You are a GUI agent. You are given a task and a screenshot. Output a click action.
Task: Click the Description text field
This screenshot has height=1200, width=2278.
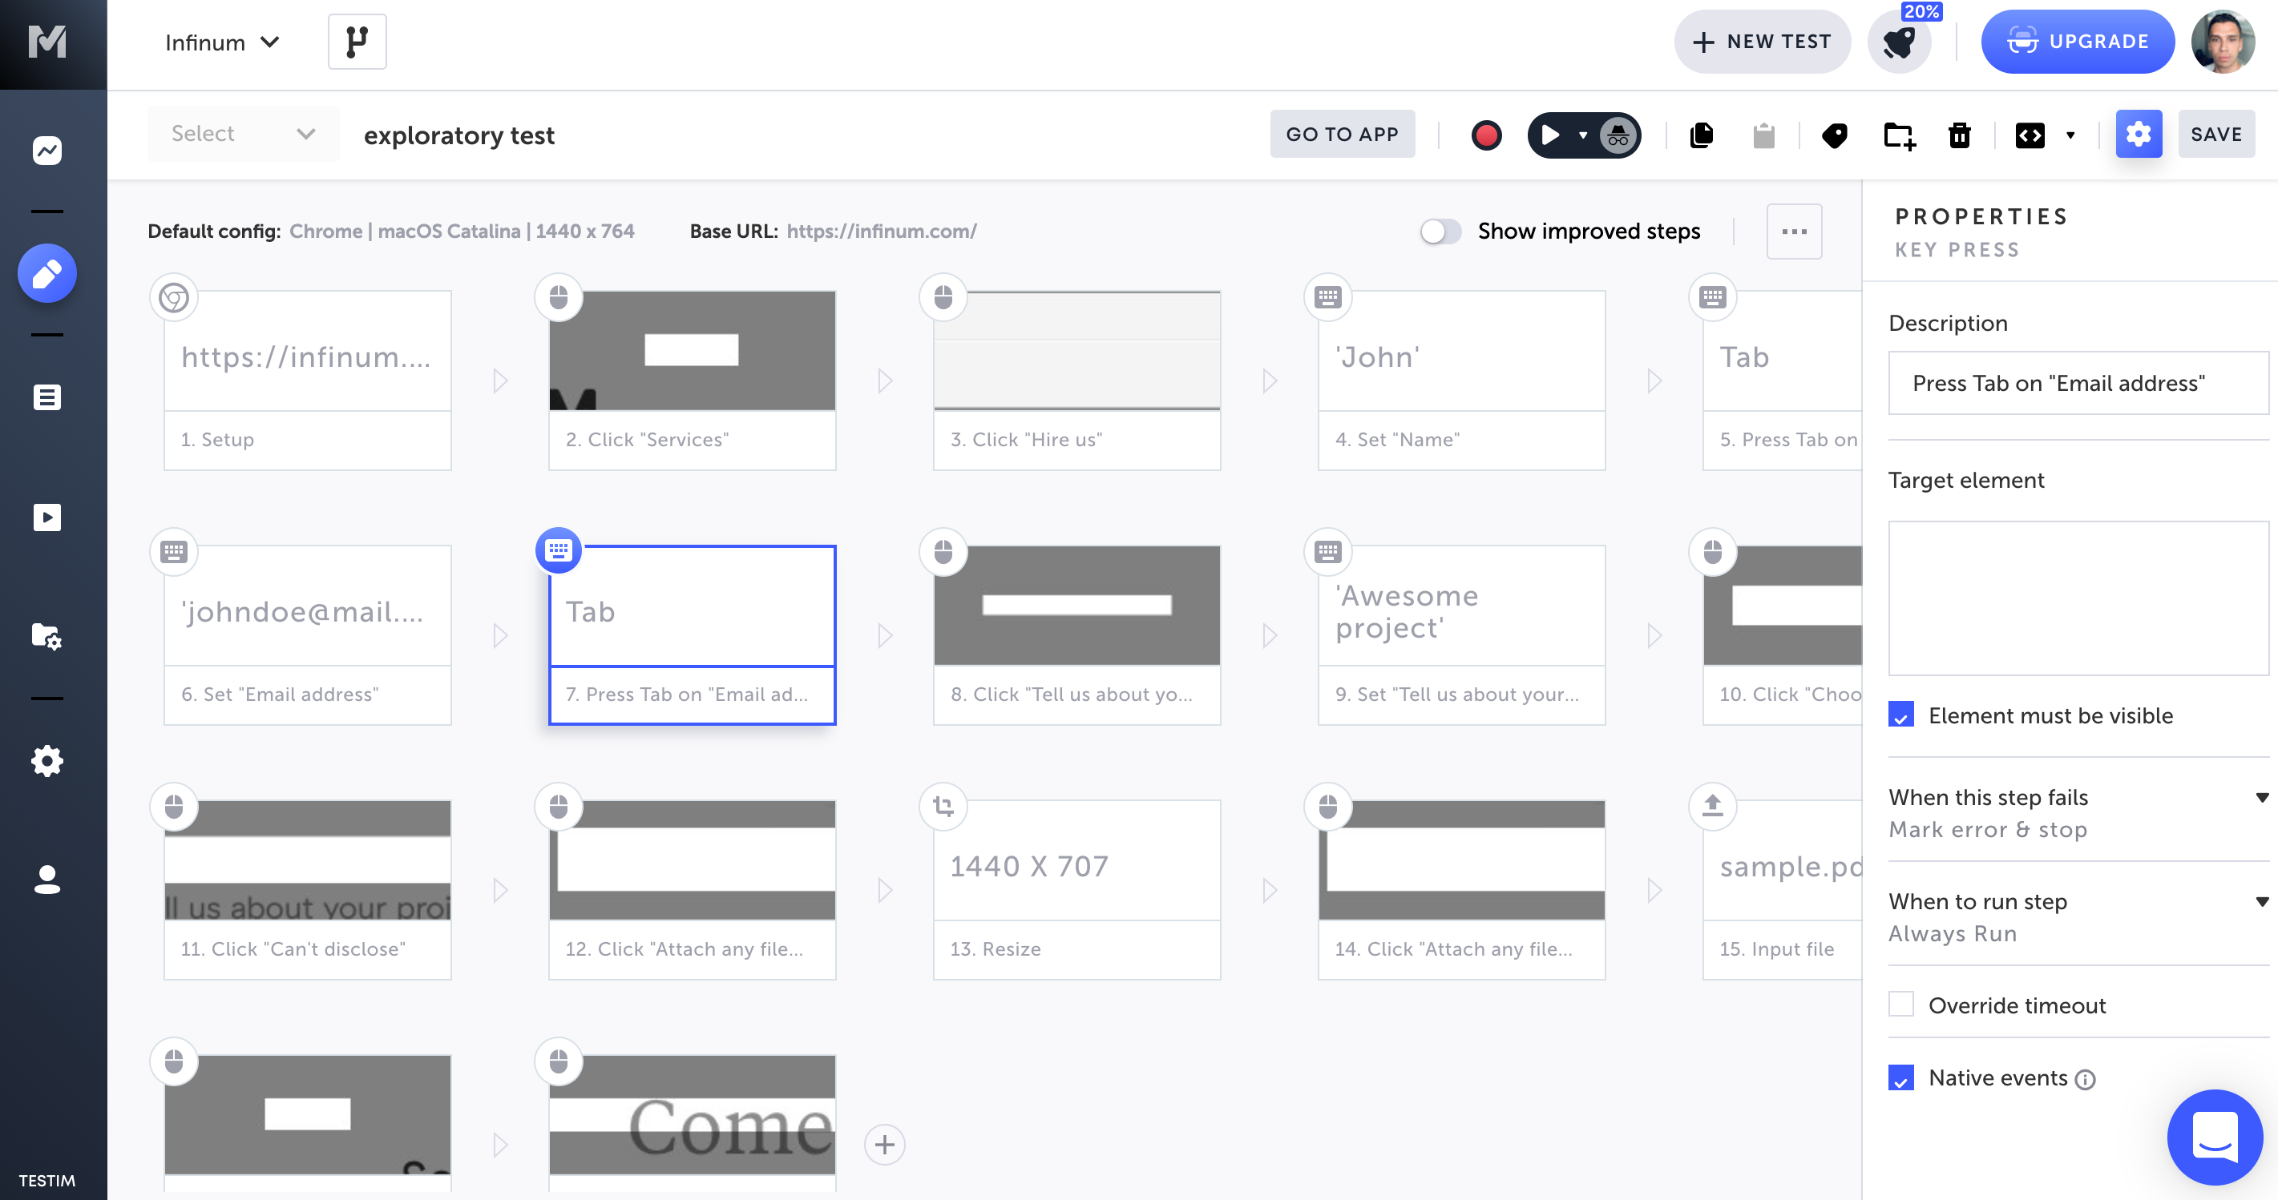[x=2078, y=383]
